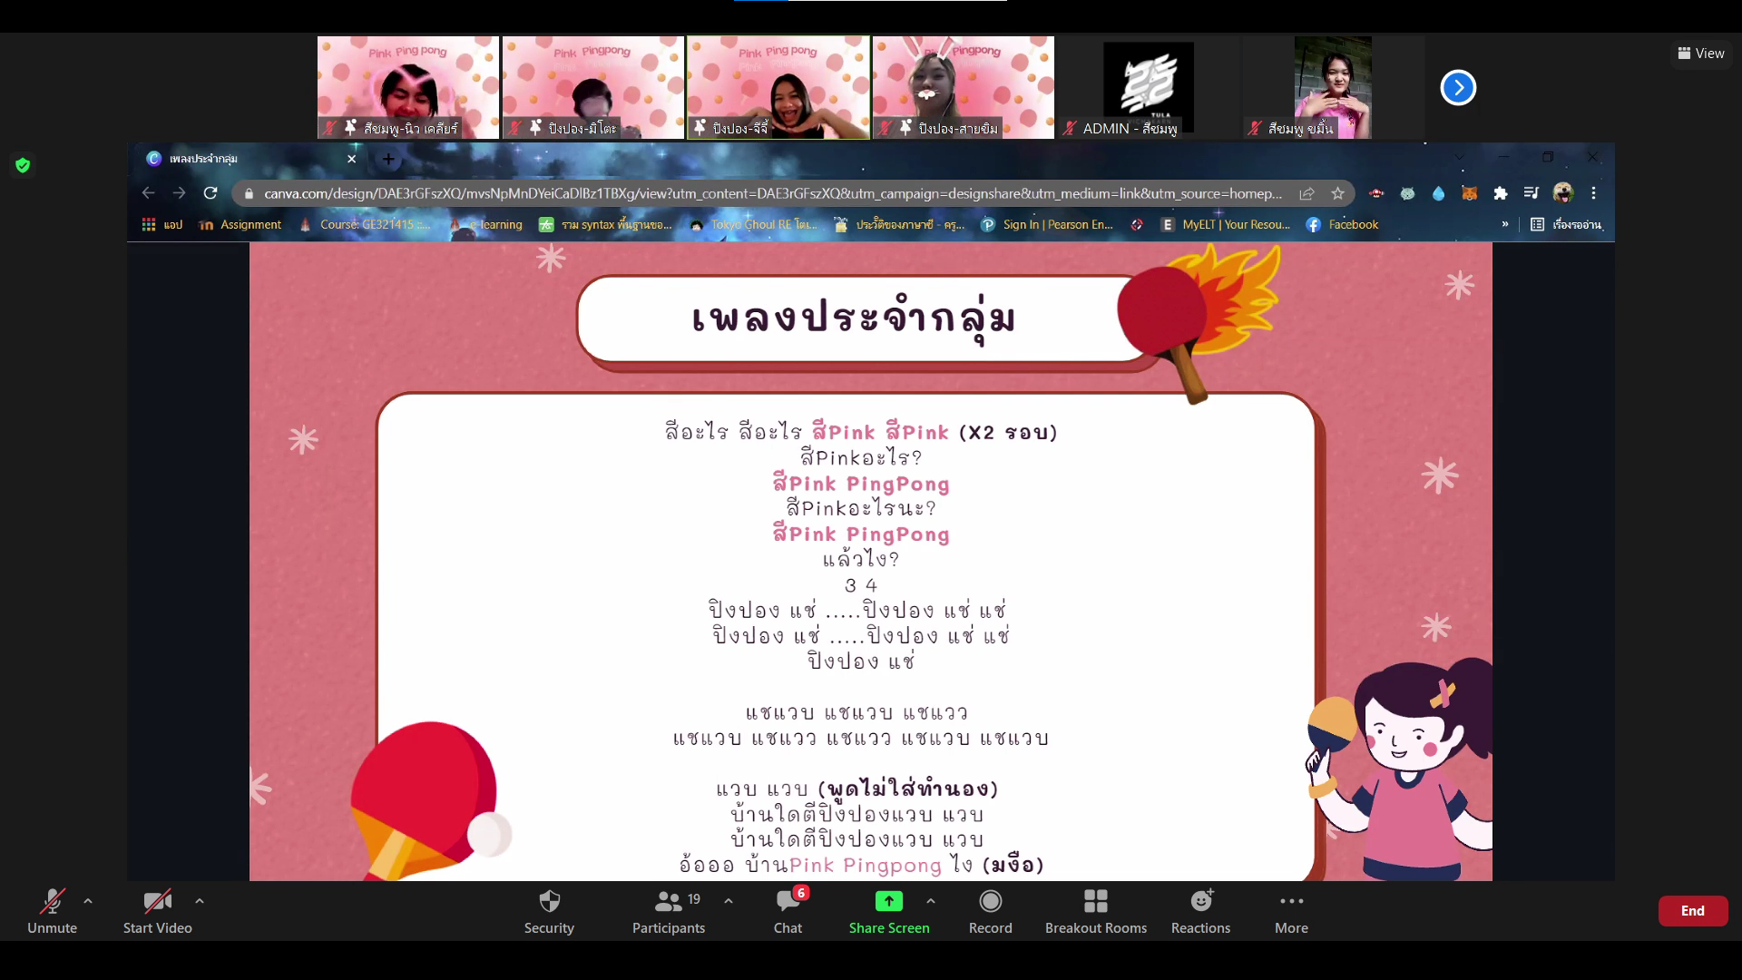Expand share options arrow beside Share Screen

pos(931,901)
